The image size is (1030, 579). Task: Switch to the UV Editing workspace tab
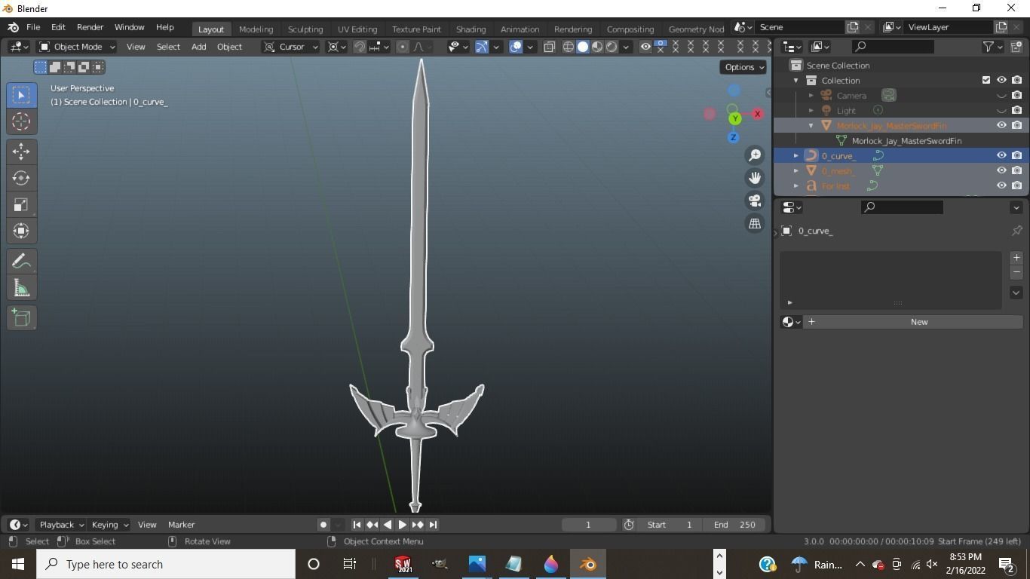coord(357,29)
